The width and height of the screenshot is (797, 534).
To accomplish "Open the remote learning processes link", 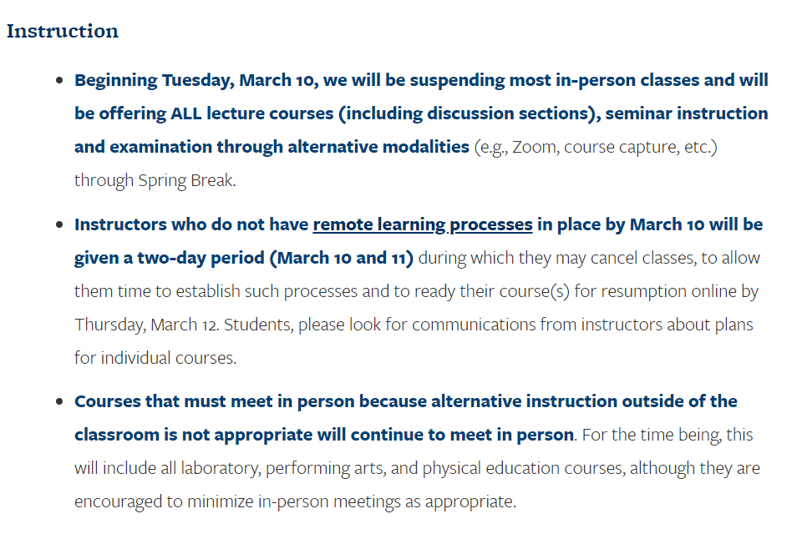I will point(422,224).
